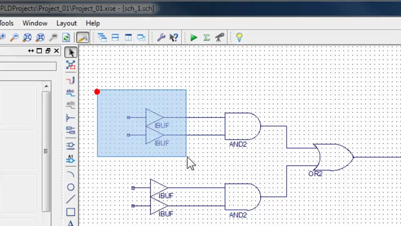
Task: Select the Line drawing tool
Action: (70, 199)
